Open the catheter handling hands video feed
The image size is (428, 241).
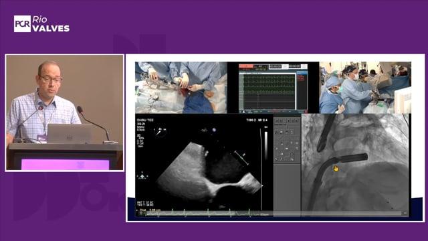coord(181,88)
